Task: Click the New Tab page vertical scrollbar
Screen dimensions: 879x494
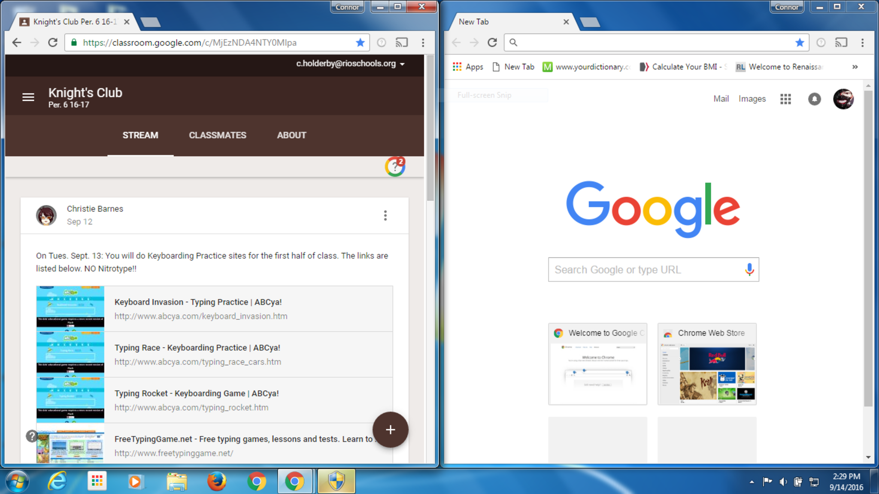Action: tap(868, 249)
